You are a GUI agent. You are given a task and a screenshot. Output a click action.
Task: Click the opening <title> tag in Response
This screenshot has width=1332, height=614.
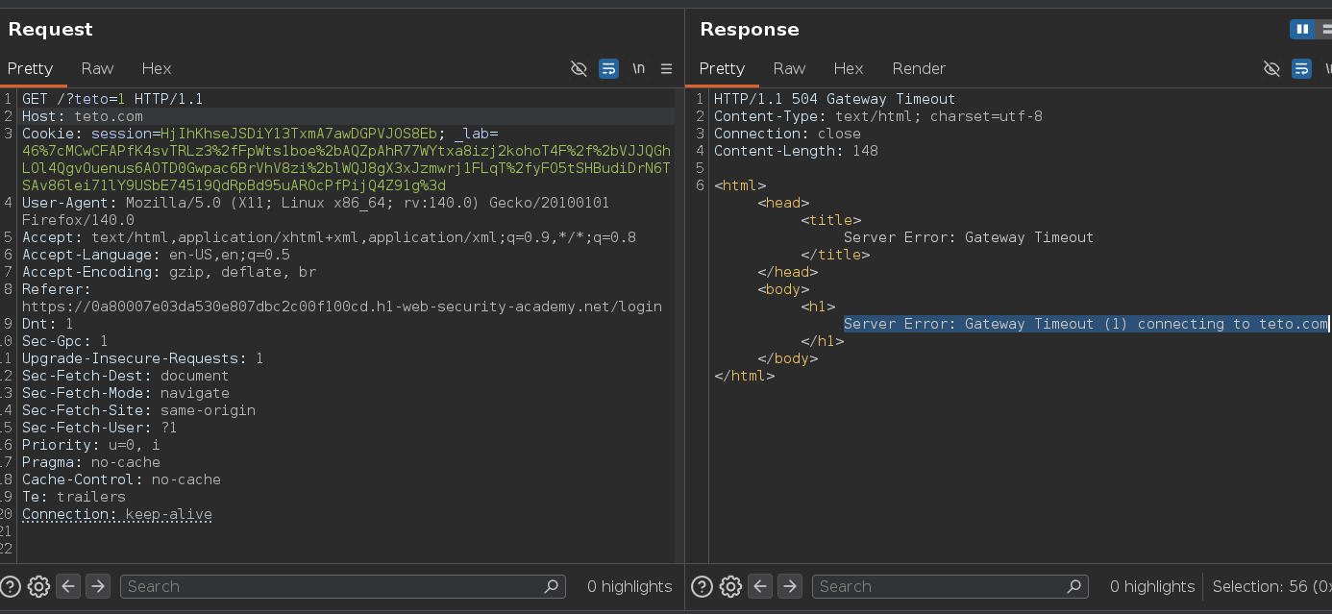[x=831, y=220]
